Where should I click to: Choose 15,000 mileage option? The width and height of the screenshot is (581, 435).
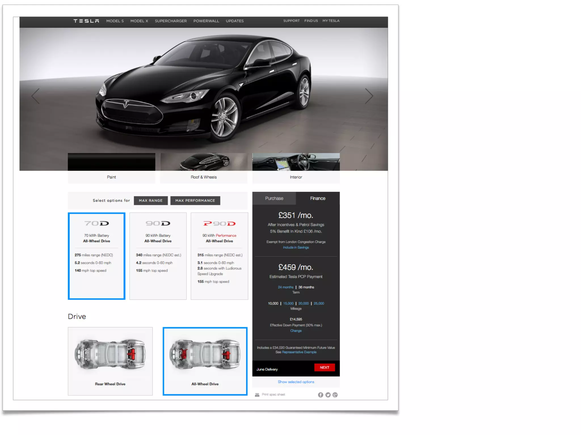pyautogui.click(x=288, y=303)
